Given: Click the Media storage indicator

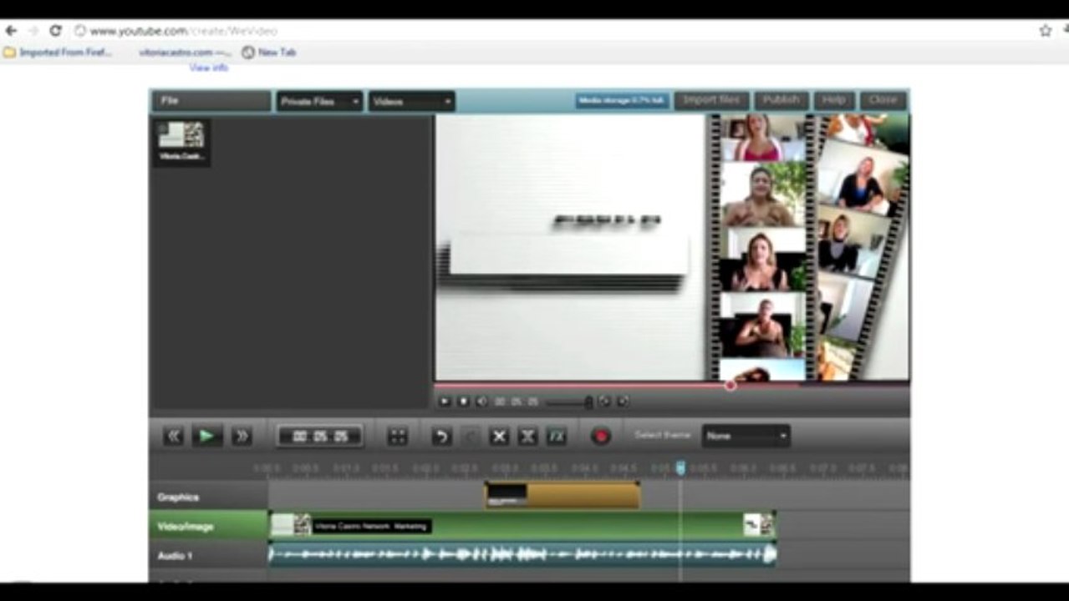Looking at the screenshot, I should coord(622,100).
